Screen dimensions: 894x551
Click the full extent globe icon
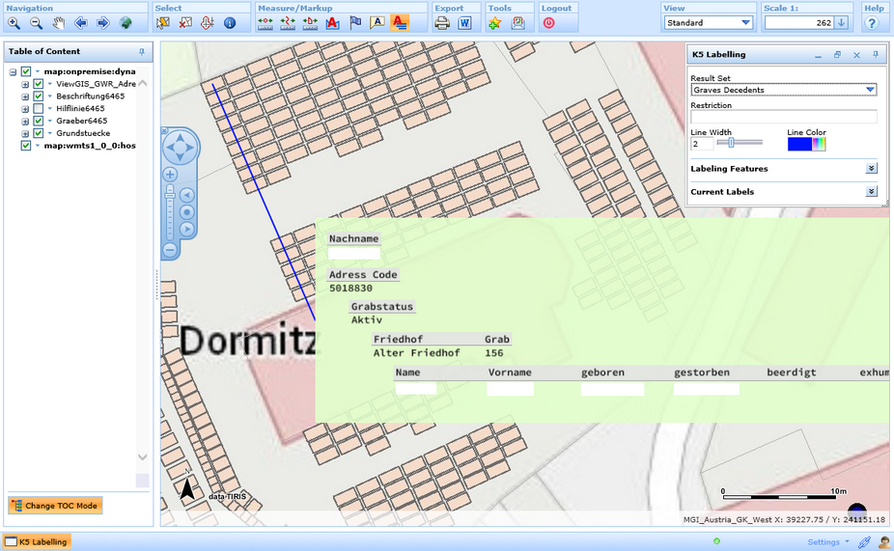point(126,23)
